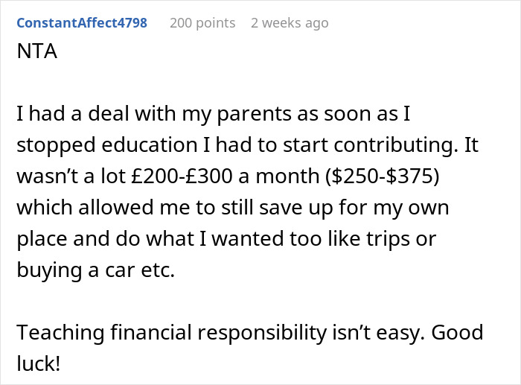Click the NTA verdict text
This screenshot has height=385, width=521.
pos(33,55)
